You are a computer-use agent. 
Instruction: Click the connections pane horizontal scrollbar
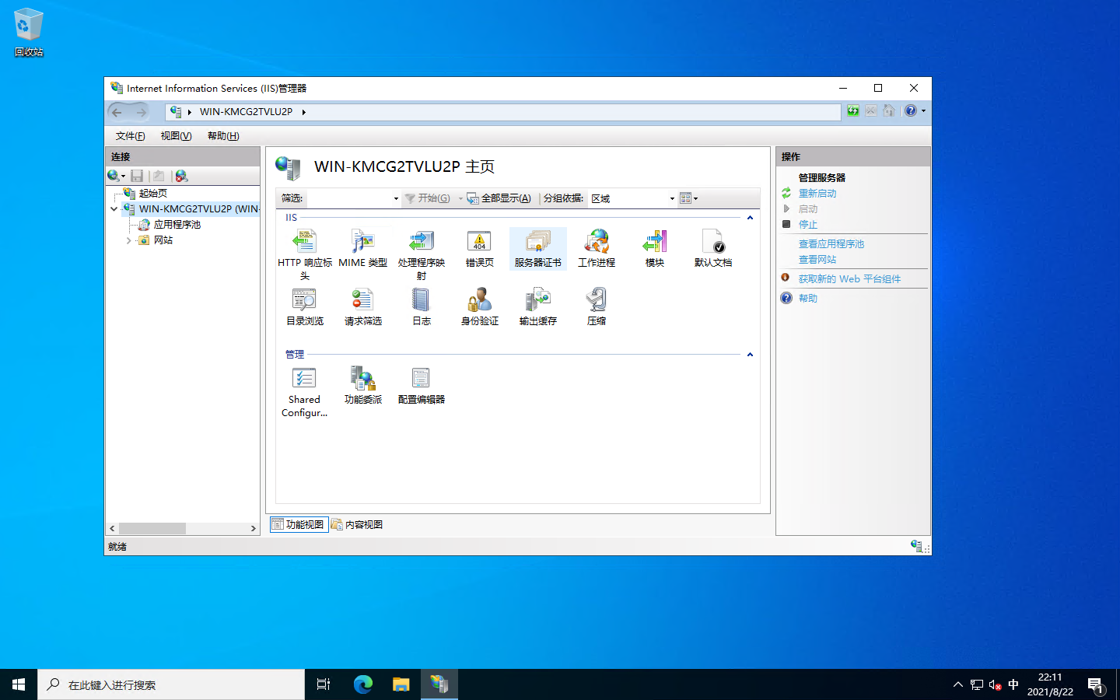coord(152,528)
